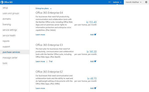Click the Office 365 Enterprise E3 heading

(x=49, y=45)
